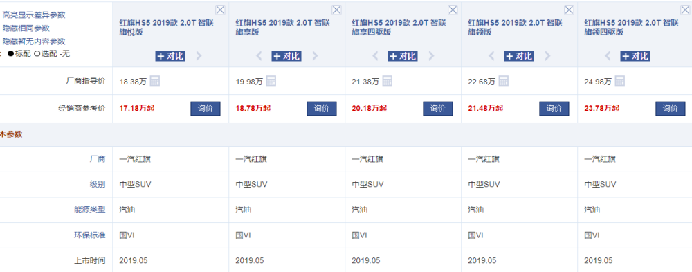Move the 智联旗领版 column left with its arrow
The width and height of the screenshot is (692, 272).
(491, 55)
